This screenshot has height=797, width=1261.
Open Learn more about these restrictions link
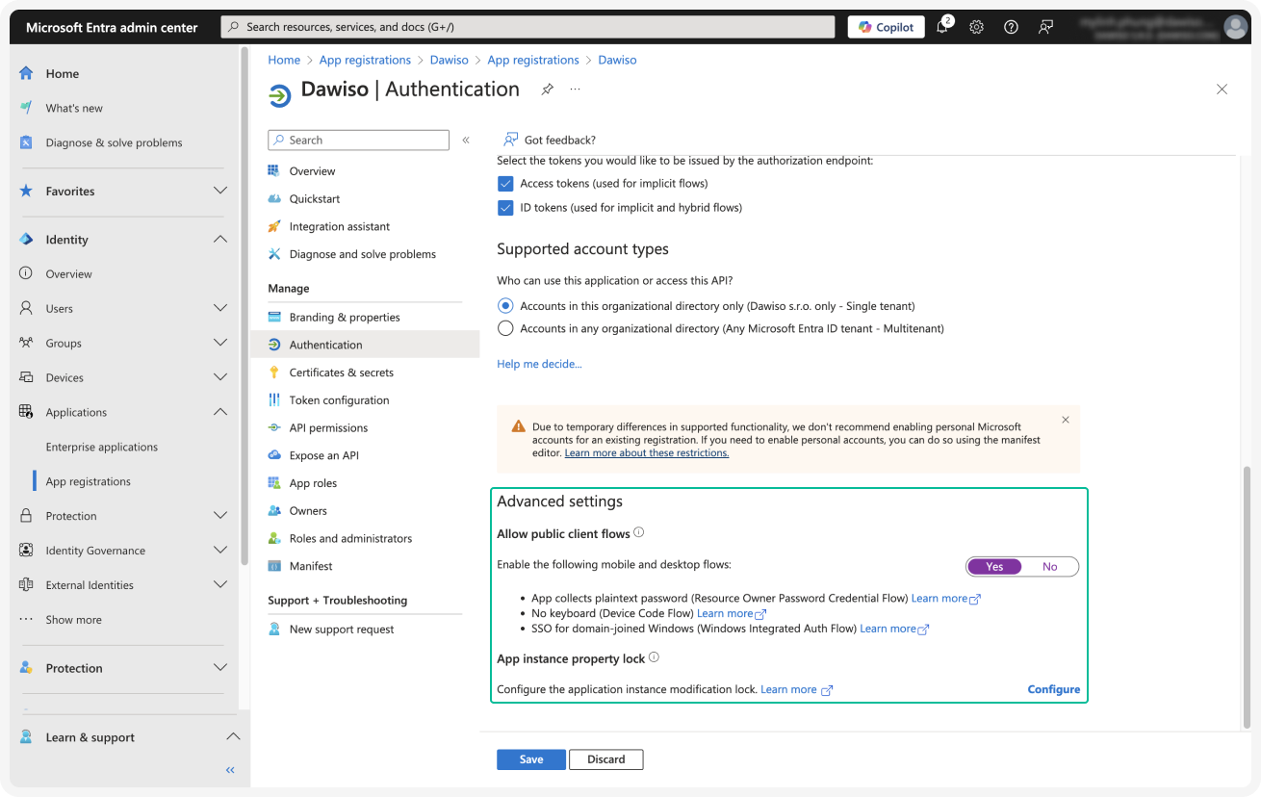pos(647,453)
